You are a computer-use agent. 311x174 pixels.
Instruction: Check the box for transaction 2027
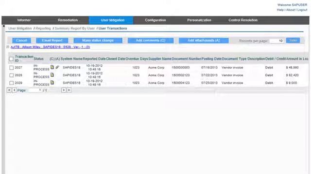tap(12, 68)
